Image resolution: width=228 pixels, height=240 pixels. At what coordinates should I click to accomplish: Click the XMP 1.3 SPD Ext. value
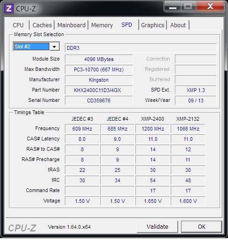(x=196, y=90)
